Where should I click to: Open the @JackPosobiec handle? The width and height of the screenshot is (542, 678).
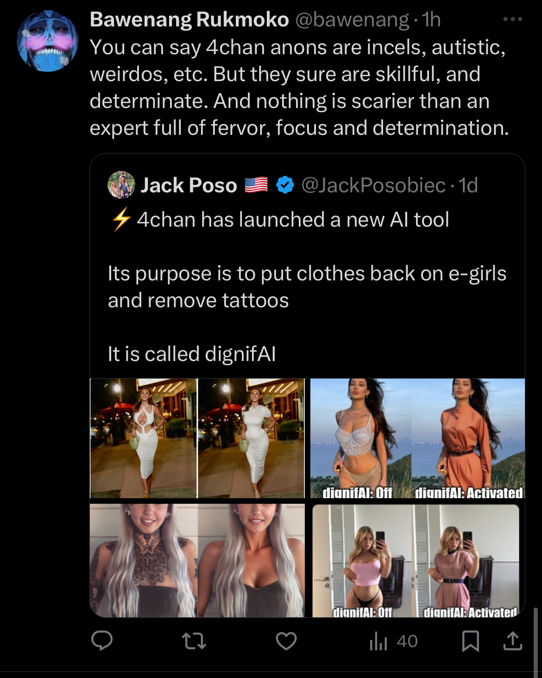coord(373,185)
